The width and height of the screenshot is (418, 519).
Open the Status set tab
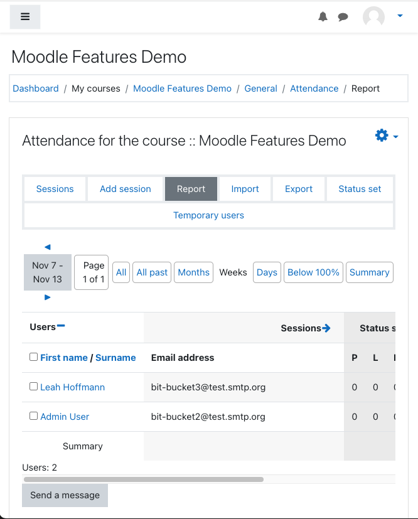[x=359, y=189]
